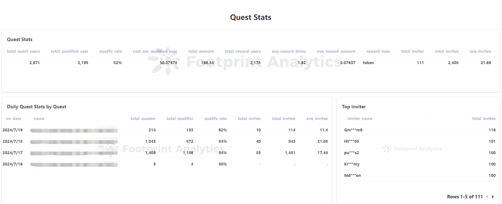Sort Quest Stats by total quest users
The width and height of the screenshot is (502, 204).
tap(23, 51)
